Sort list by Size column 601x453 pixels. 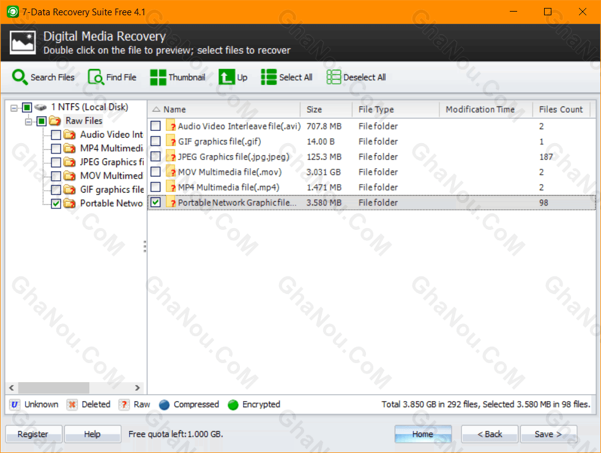[326, 109]
